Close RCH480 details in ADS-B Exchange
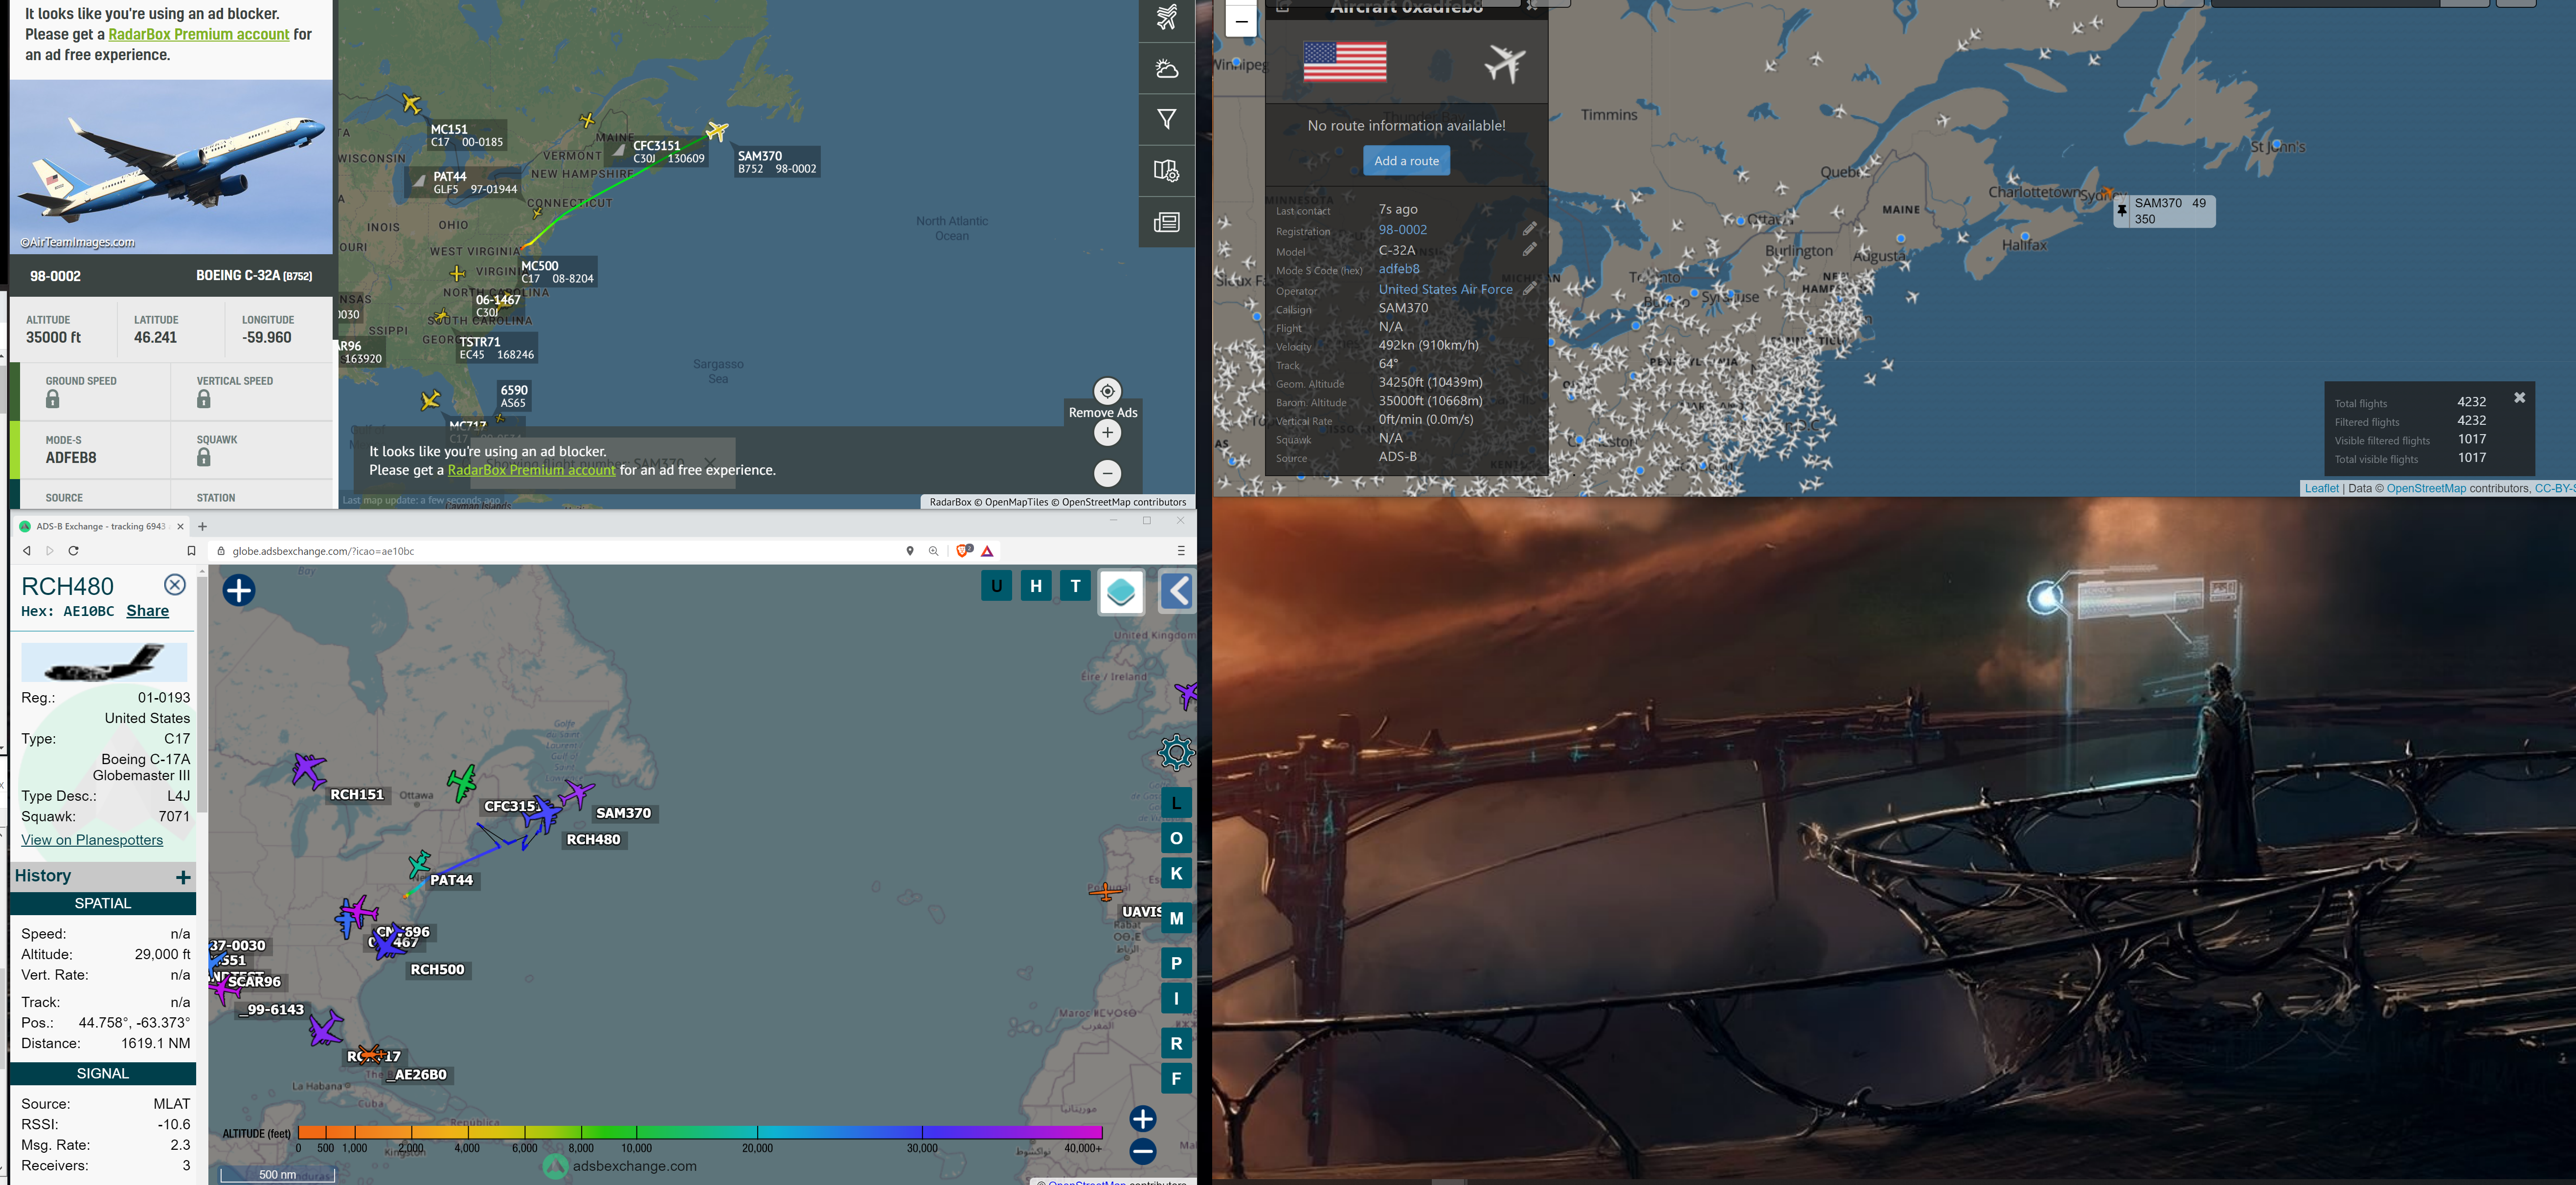The width and height of the screenshot is (2576, 1185). pos(175,585)
